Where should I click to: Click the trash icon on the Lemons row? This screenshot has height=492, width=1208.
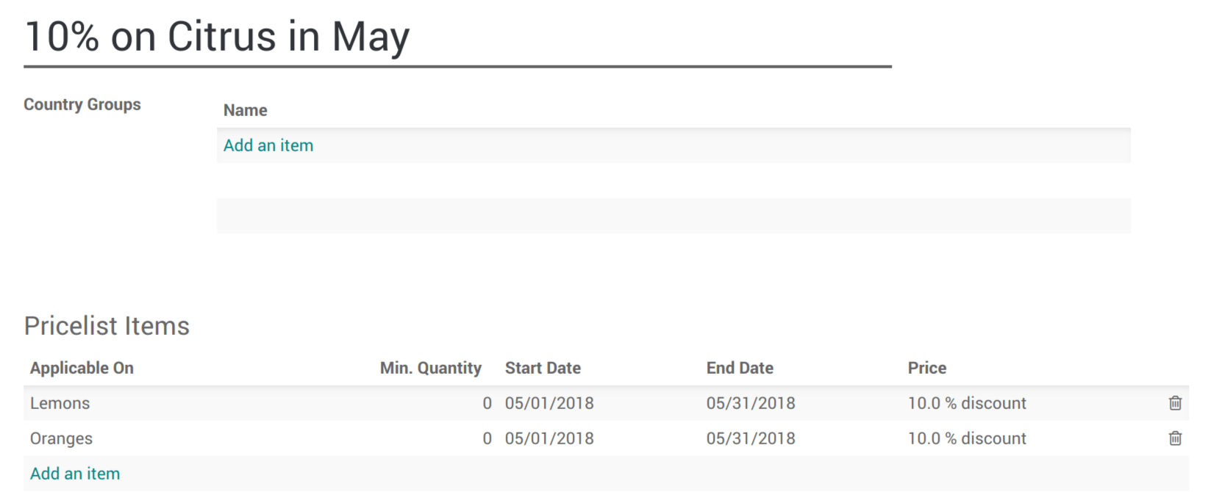[x=1175, y=403]
